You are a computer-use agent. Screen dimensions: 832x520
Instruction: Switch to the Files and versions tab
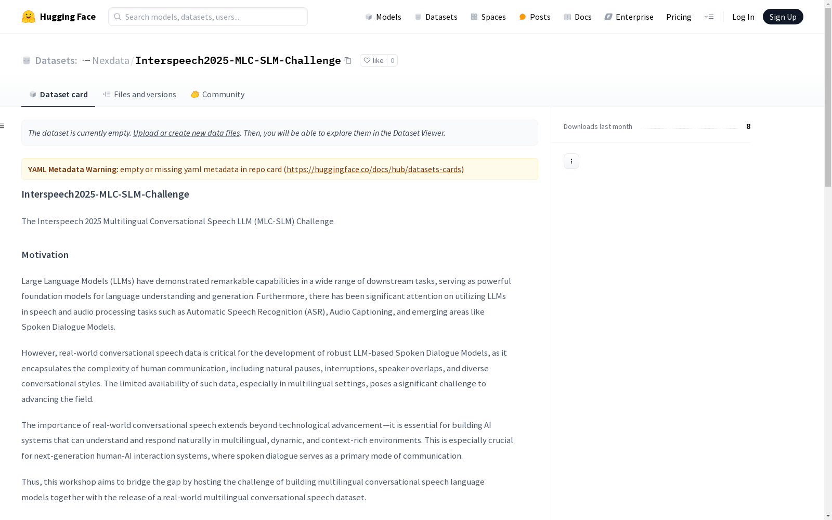(139, 94)
